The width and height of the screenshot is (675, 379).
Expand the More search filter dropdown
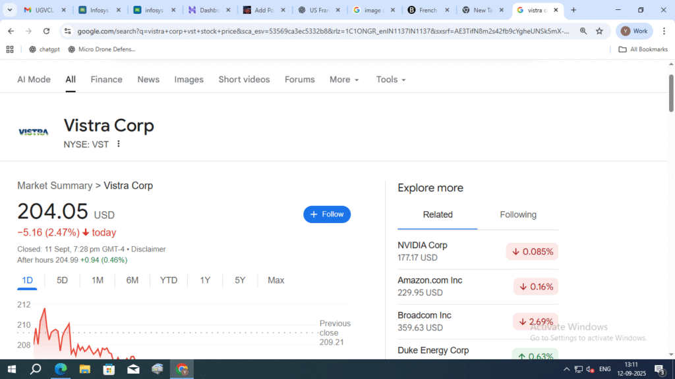[x=344, y=80]
